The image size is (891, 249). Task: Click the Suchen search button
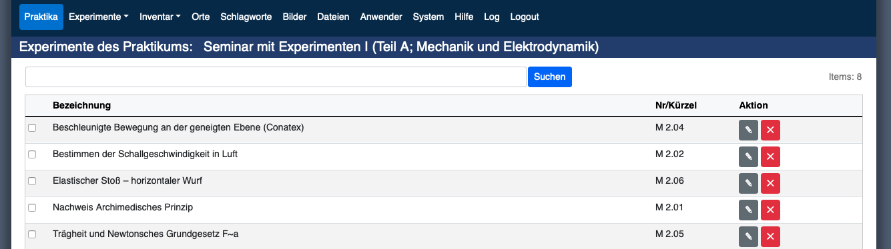(550, 77)
